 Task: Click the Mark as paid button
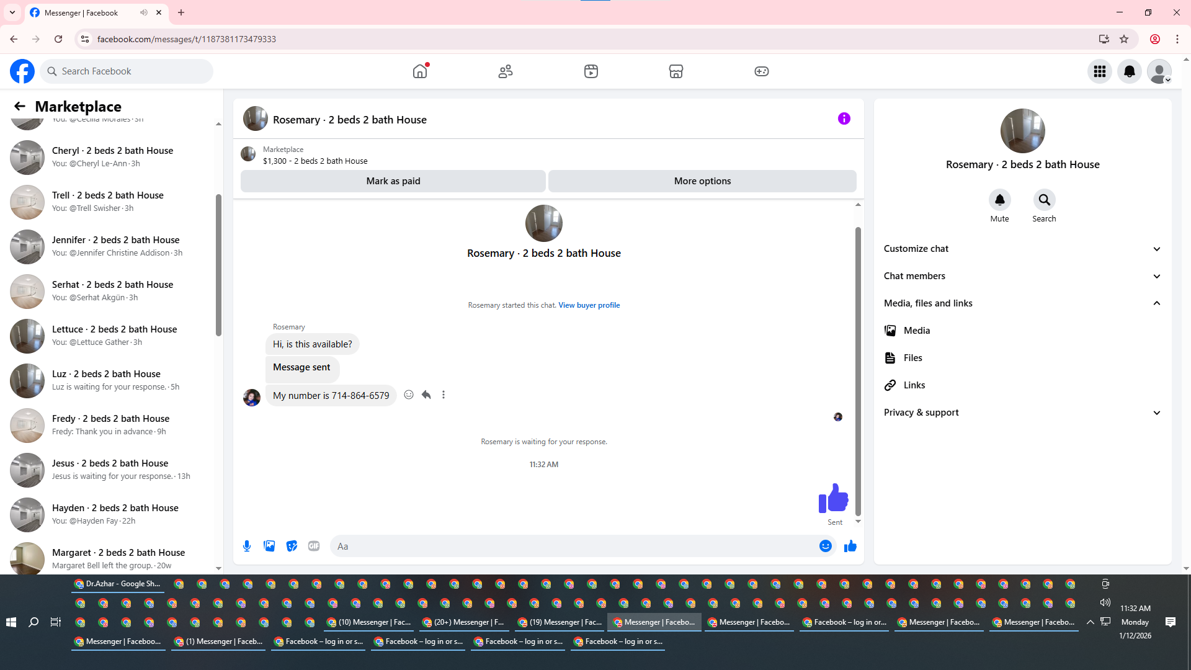pyautogui.click(x=393, y=181)
